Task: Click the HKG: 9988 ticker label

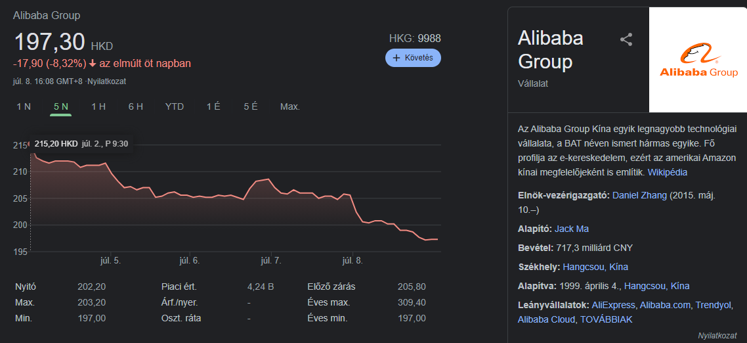Action: 415,38
